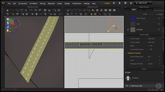Select the 3D State_1 thumbnail
The height and width of the screenshot is (92, 165).
pyautogui.click(x=128, y=78)
